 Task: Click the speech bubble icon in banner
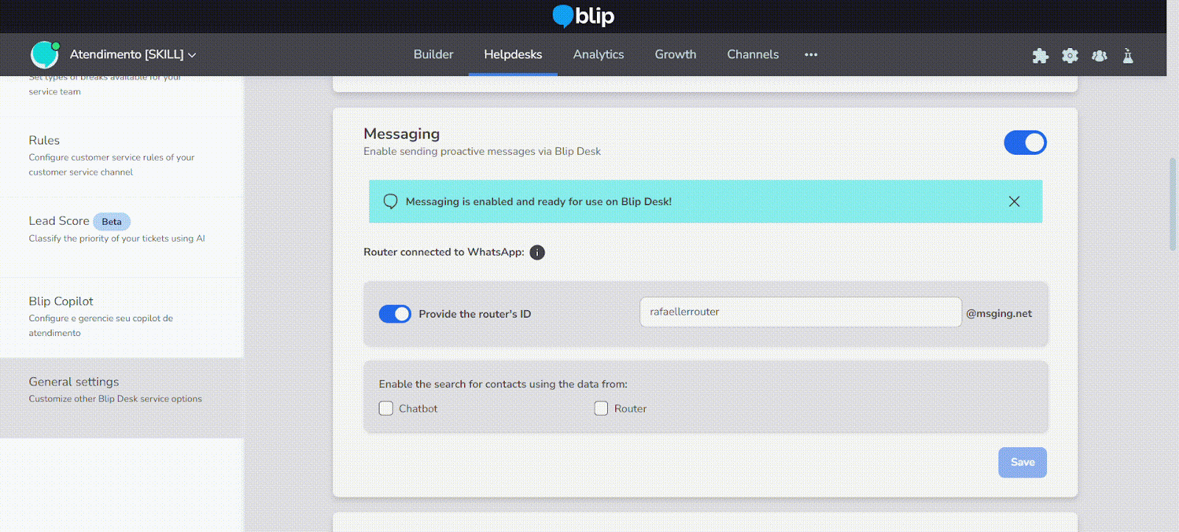coord(391,201)
